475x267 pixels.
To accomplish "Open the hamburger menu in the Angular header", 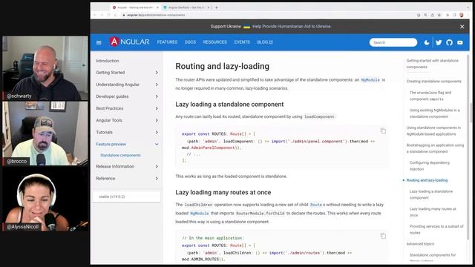I will [x=99, y=42].
